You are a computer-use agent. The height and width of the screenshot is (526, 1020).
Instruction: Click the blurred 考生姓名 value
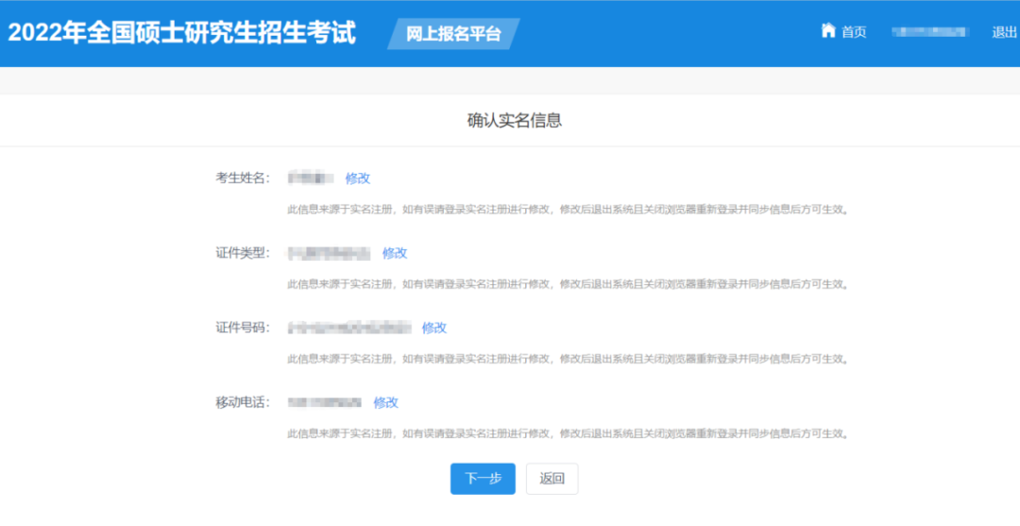pos(311,178)
